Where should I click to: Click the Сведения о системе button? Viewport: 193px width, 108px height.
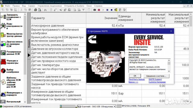point(157,76)
